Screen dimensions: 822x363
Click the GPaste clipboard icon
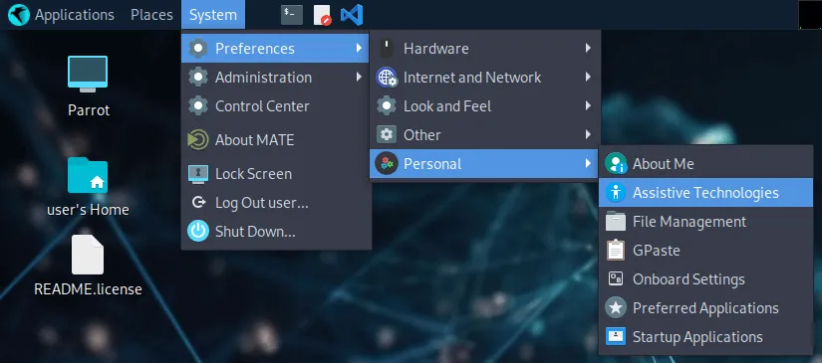[x=616, y=250]
